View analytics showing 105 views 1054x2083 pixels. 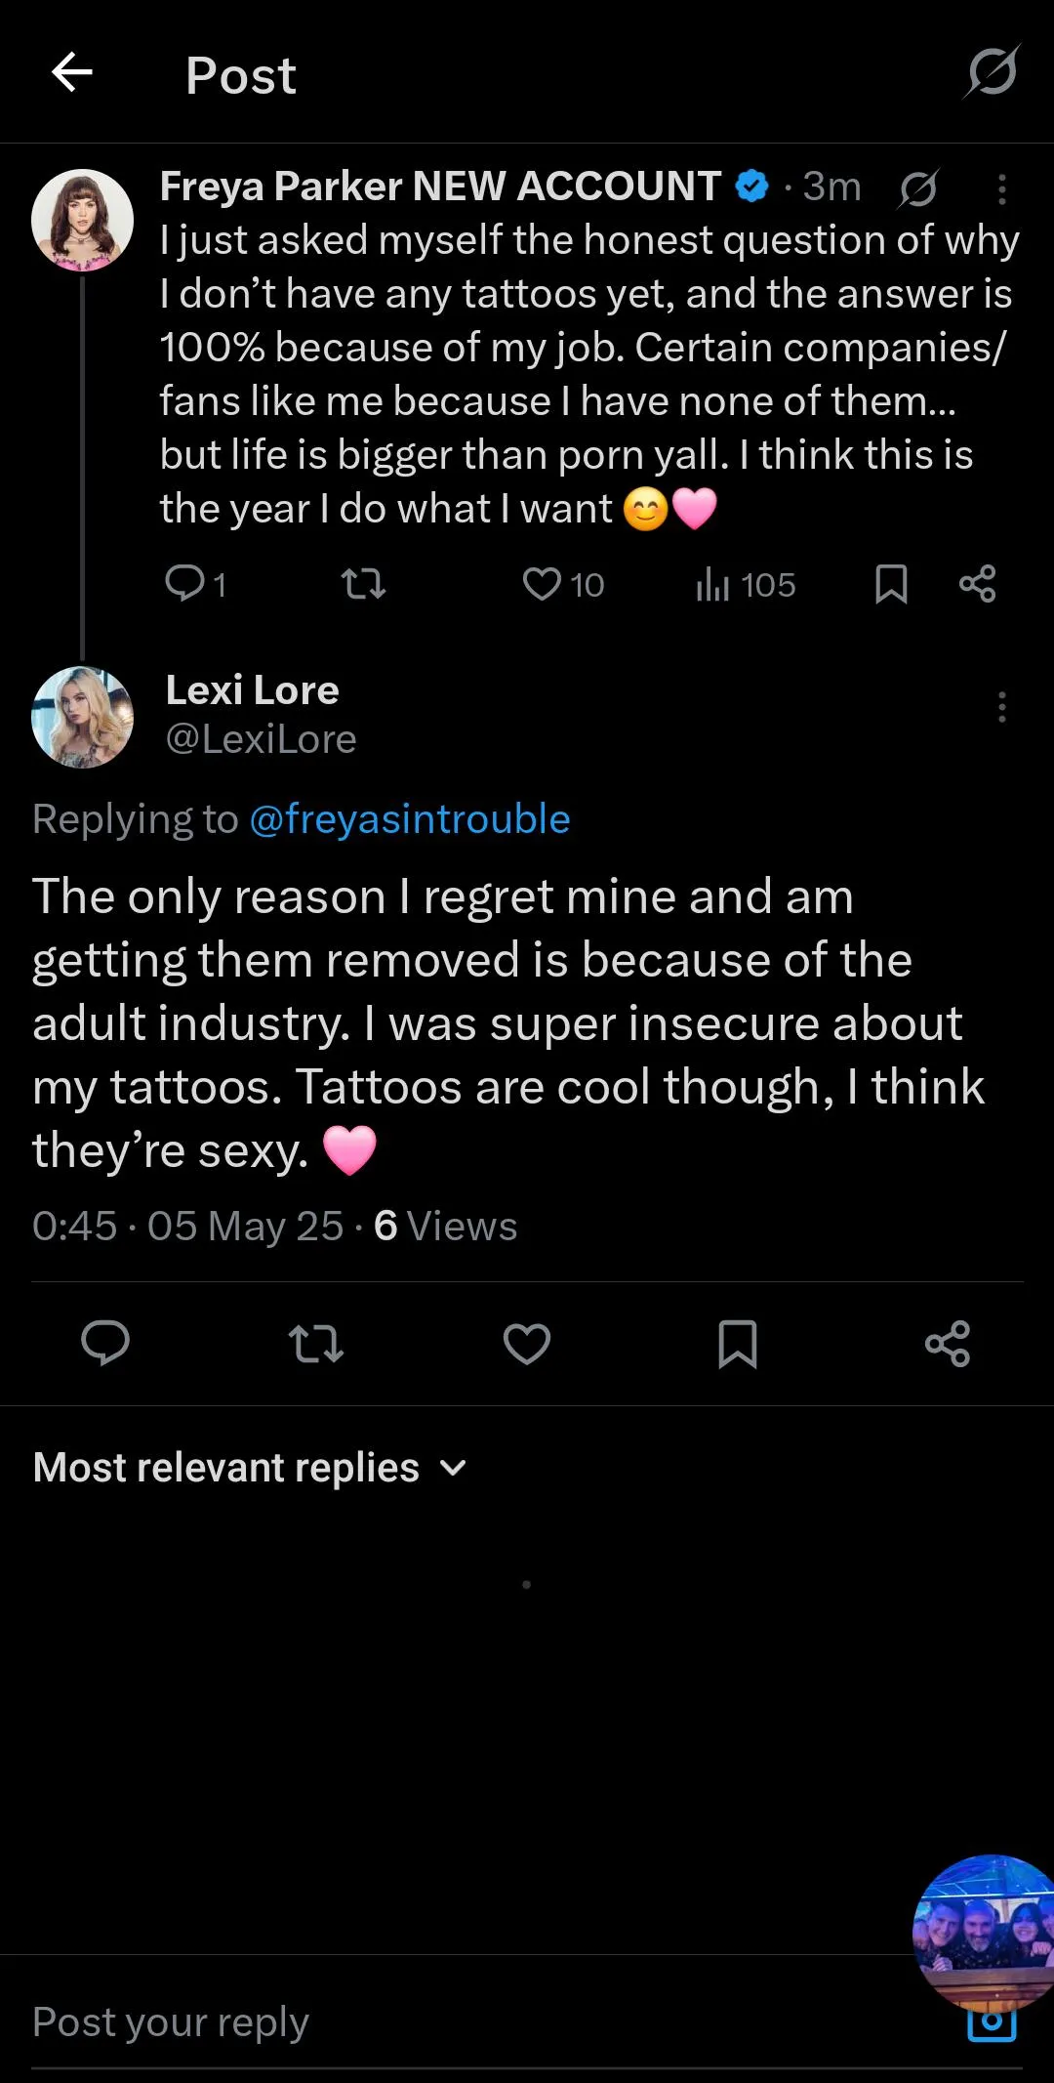(x=746, y=584)
